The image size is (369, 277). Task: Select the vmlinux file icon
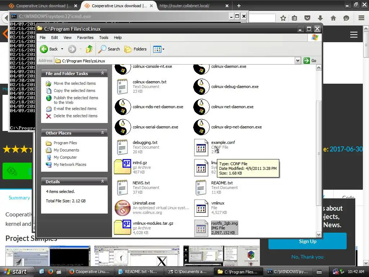tap(201, 208)
